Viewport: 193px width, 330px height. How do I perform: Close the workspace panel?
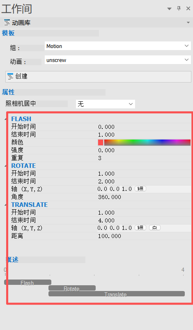tap(188, 9)
